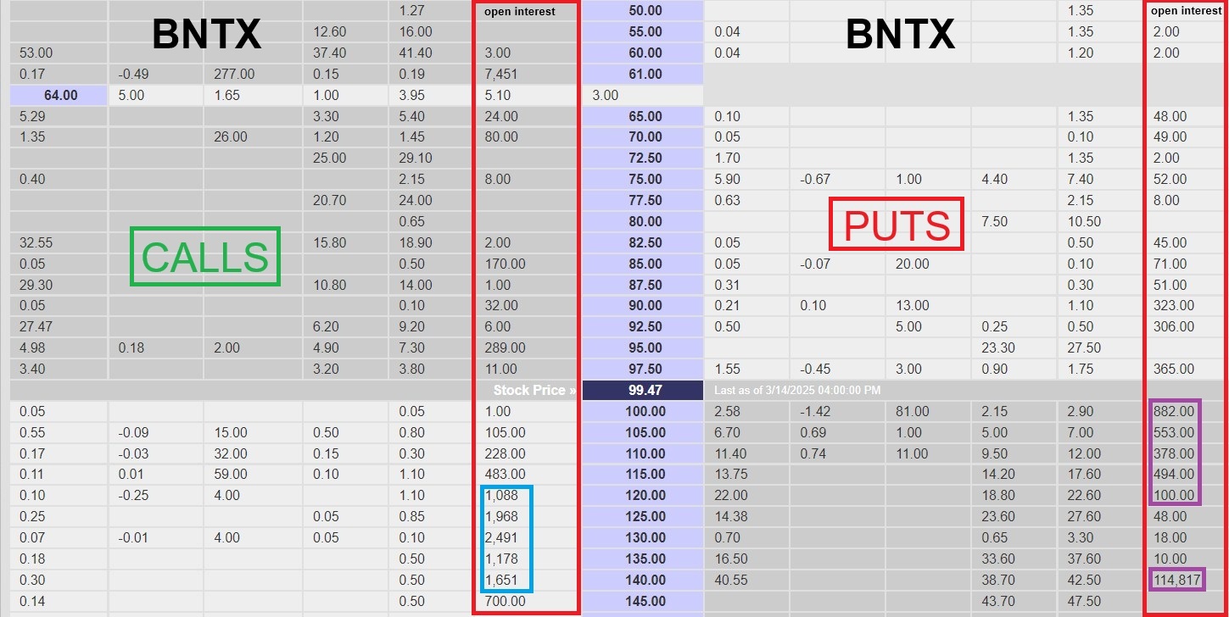Click the 59.00 calls volume cell
This screenshot has width=1229, height=617.
point(231,474)
